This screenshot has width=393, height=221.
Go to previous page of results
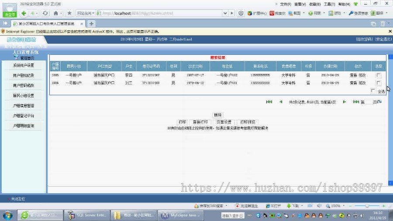281,102
